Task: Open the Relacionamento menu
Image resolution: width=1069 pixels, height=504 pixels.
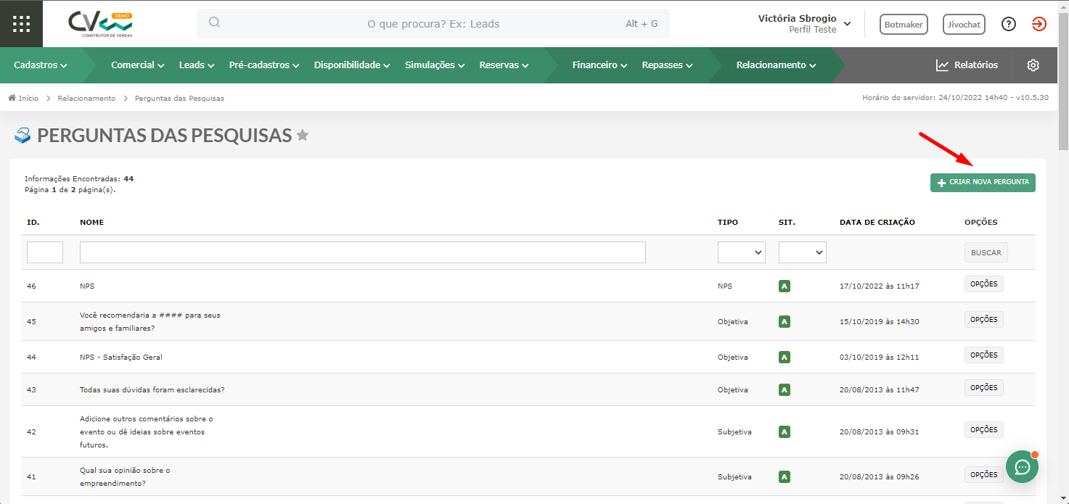Action: (776, 65)
